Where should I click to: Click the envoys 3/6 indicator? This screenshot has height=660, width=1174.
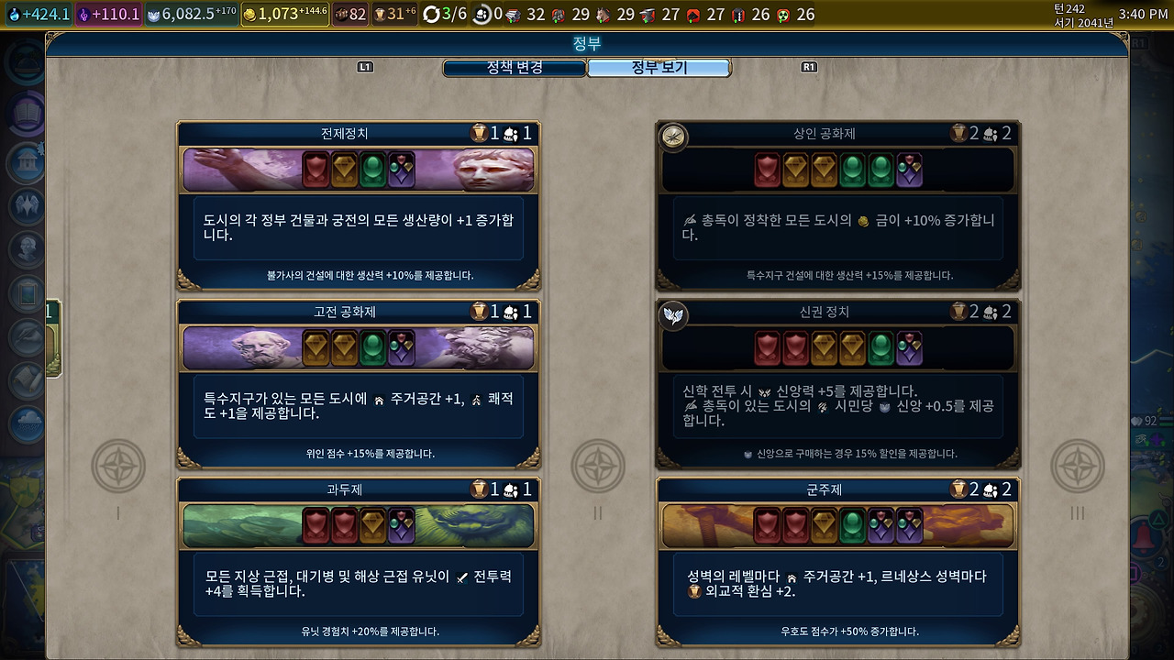pos(445,15)
